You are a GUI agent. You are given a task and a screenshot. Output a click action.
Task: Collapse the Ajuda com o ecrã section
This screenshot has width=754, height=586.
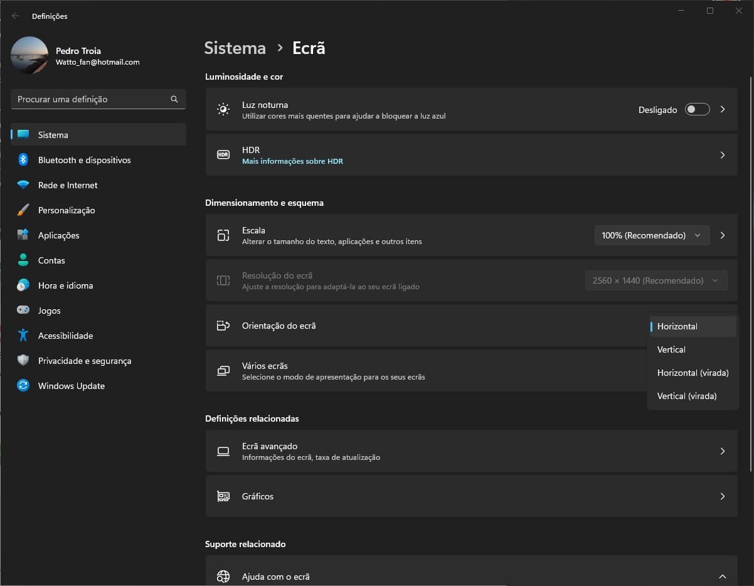point(722,577)
